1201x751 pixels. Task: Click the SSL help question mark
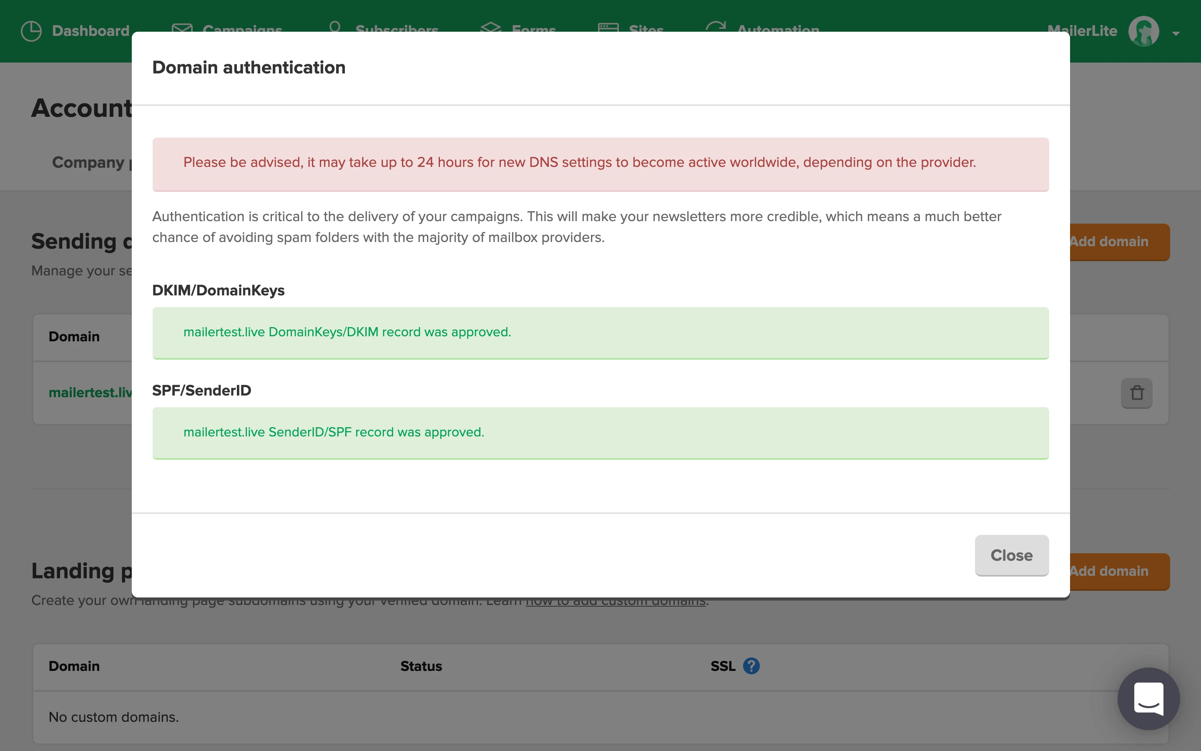(751, 665)
